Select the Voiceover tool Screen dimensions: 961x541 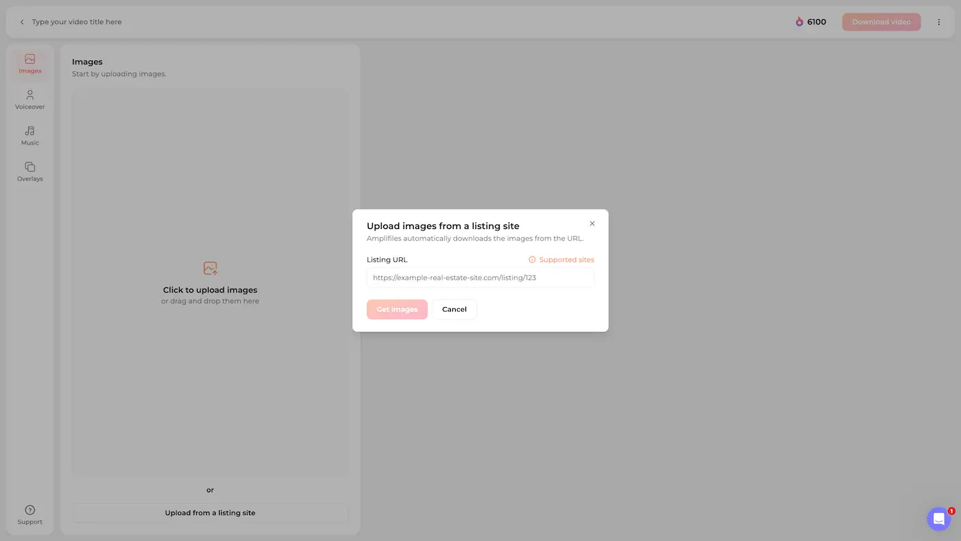30,99
